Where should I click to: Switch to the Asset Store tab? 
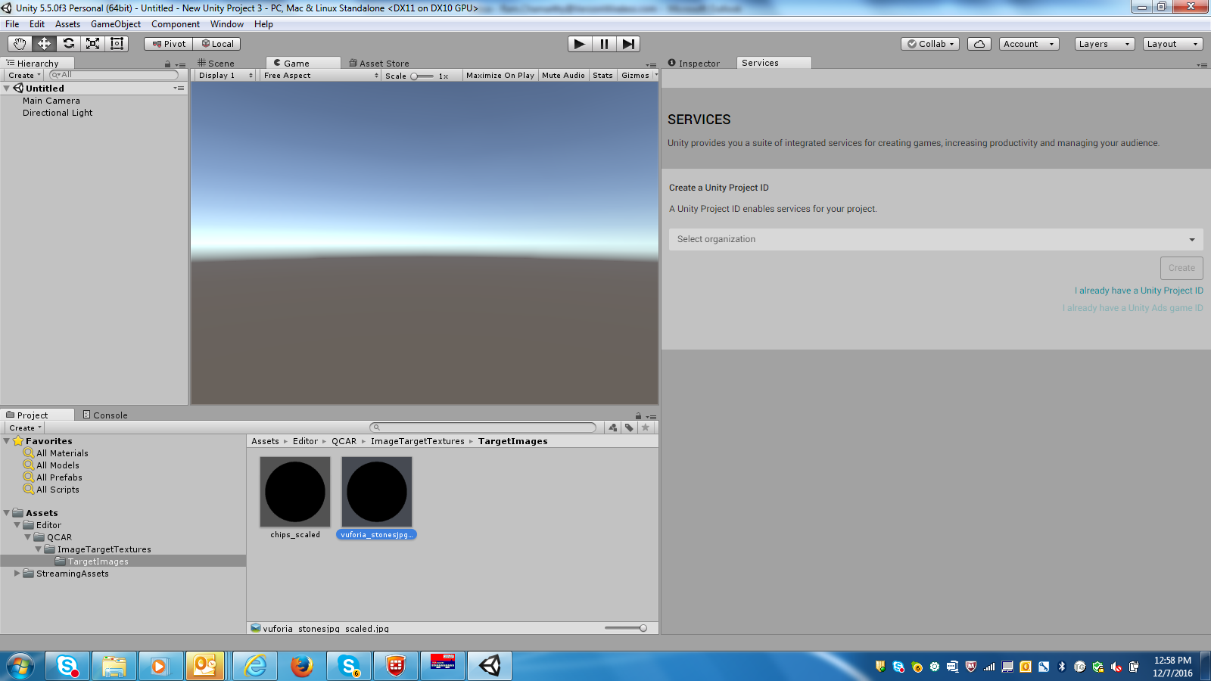coord(379,64)
